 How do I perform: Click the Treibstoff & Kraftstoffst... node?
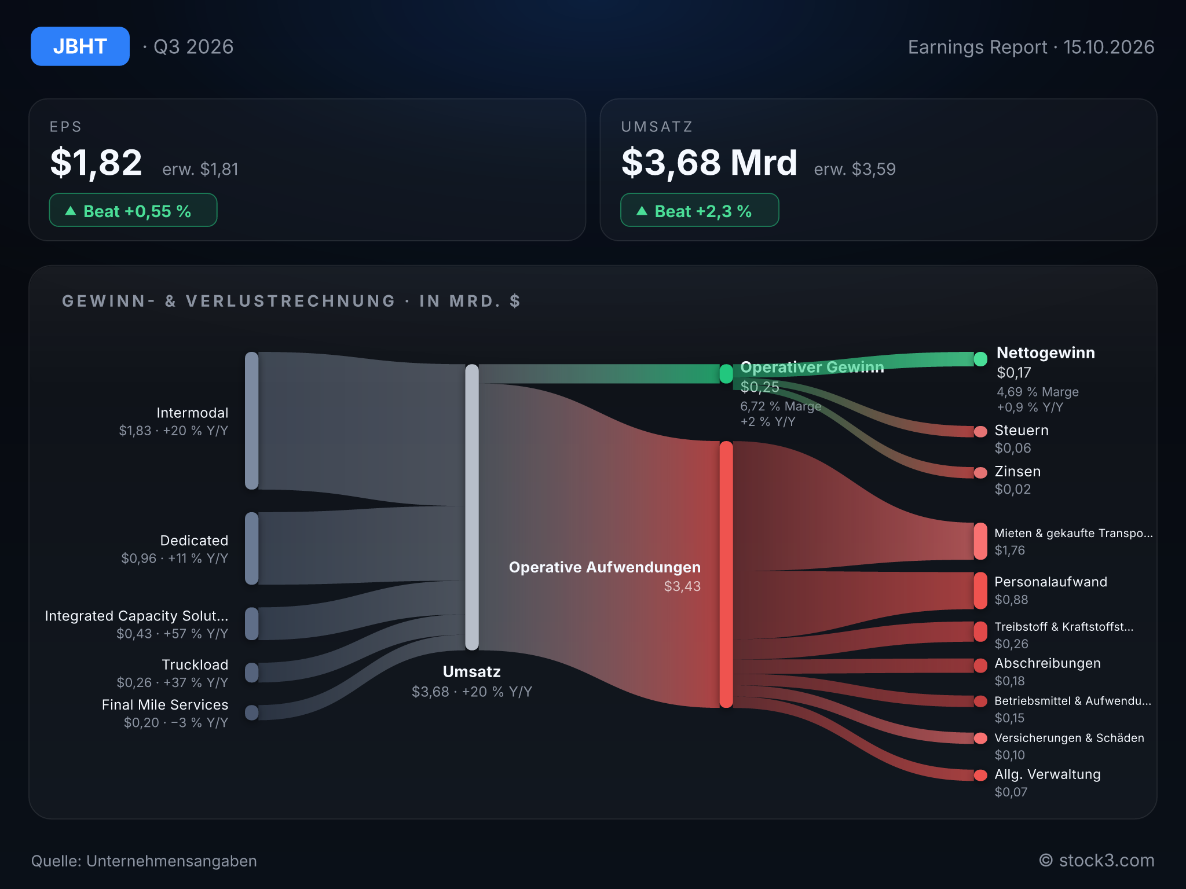pyautogui.click(x=980, y=631)
